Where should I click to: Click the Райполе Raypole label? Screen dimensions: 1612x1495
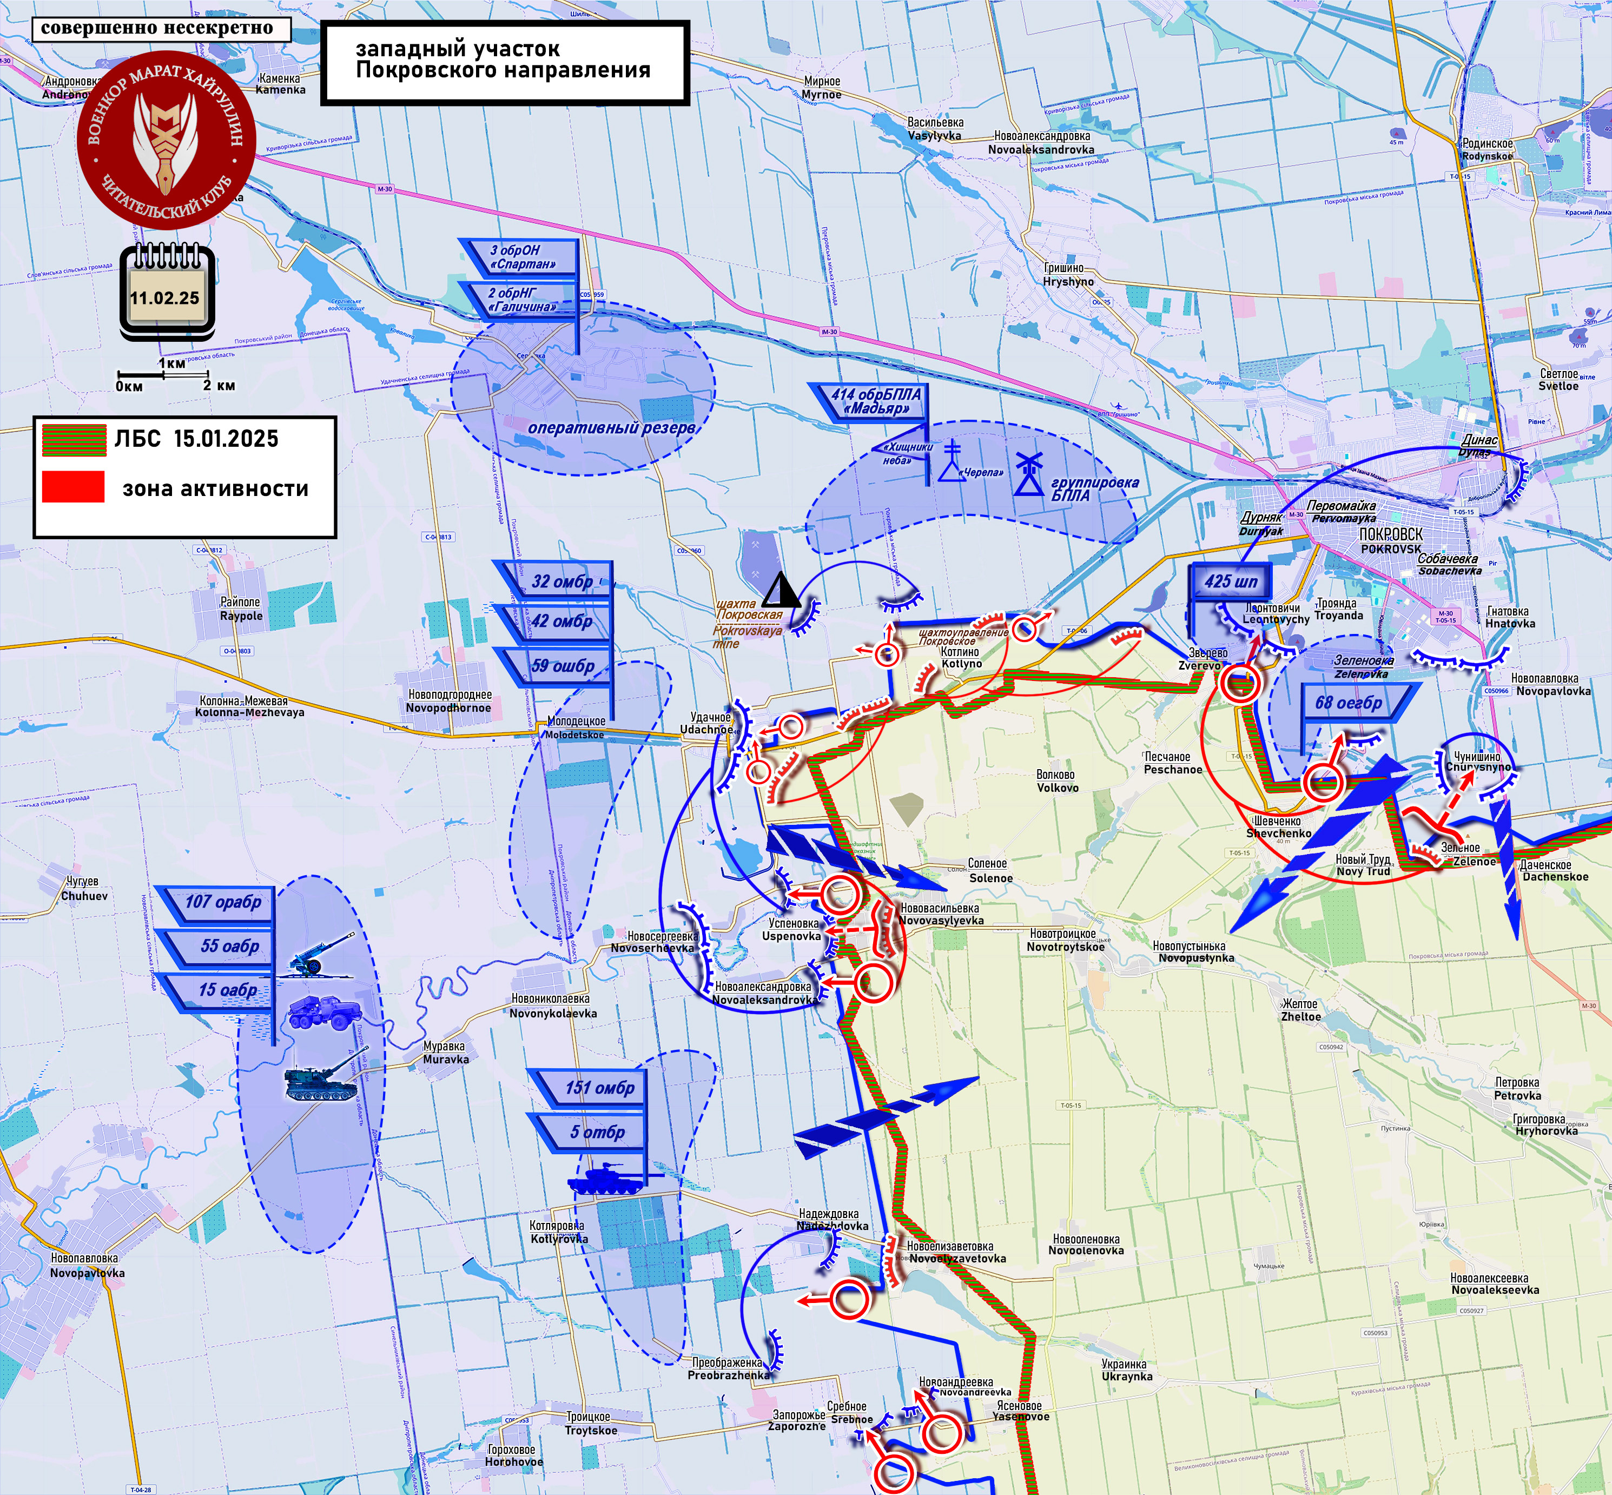241,609
